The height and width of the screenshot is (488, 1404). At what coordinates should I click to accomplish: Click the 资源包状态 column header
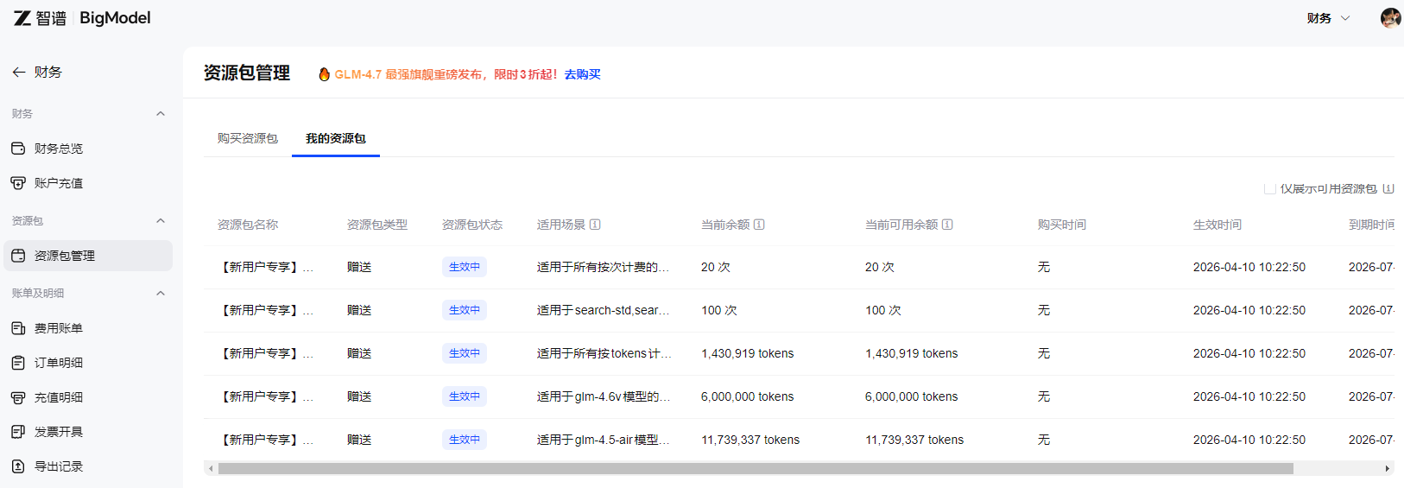(472, 225)
